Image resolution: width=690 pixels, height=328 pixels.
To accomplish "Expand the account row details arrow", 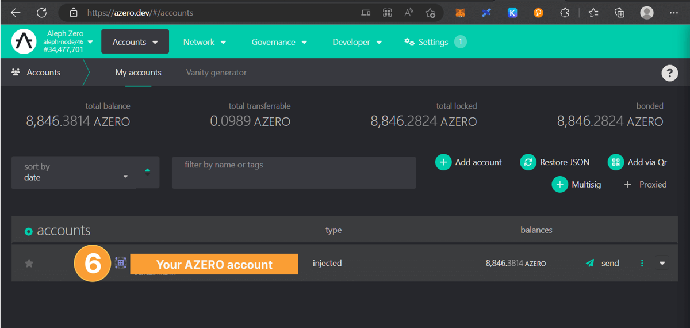I will [662, 263].
